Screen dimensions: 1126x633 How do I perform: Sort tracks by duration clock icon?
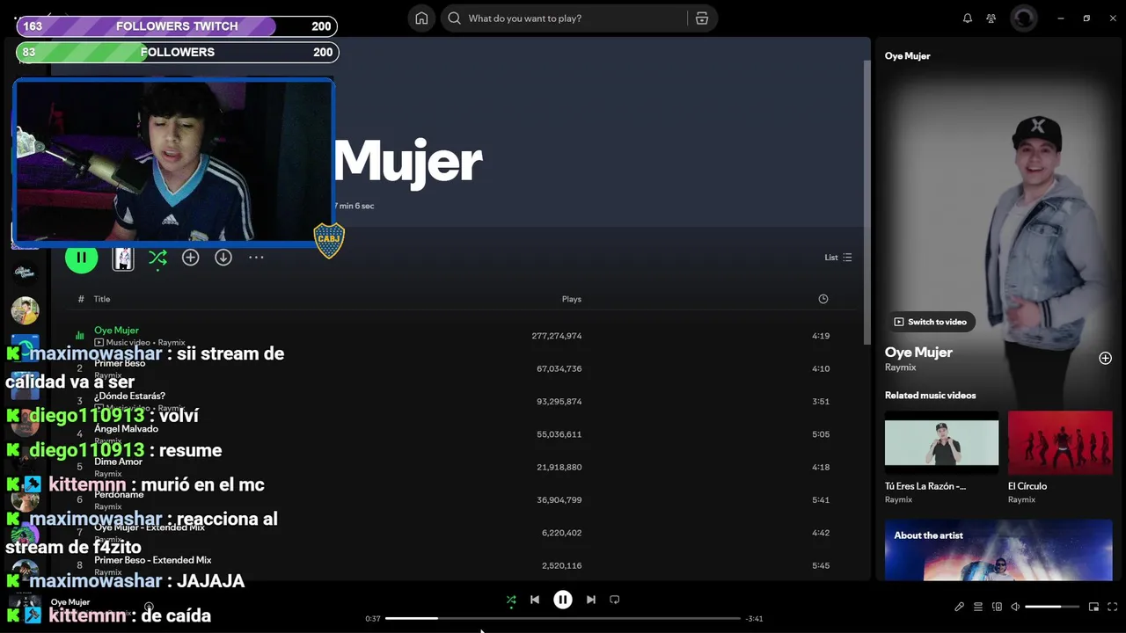(x=823, y=299)
